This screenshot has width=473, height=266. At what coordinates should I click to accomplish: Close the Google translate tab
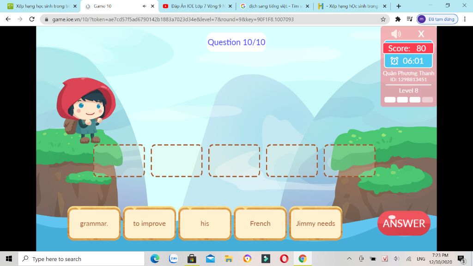pyautogui.click(x=307, y=6)
